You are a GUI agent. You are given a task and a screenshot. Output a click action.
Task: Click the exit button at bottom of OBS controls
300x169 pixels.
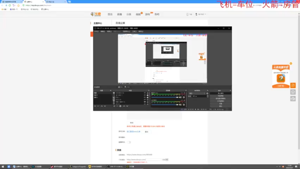[220, 106]
